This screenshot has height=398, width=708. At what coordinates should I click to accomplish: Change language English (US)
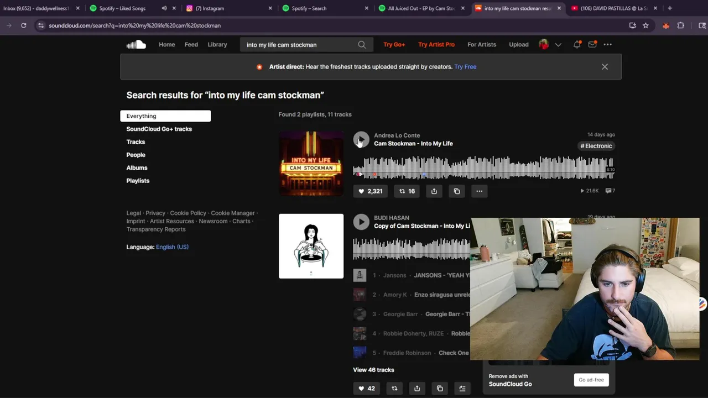[172, 247]
